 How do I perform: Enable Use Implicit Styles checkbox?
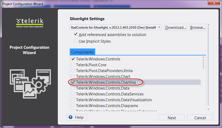tap(76, 41)
